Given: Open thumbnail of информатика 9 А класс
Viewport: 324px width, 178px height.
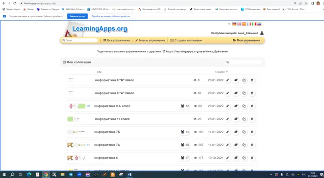Looking at the screenshot, I should point(77,106).
